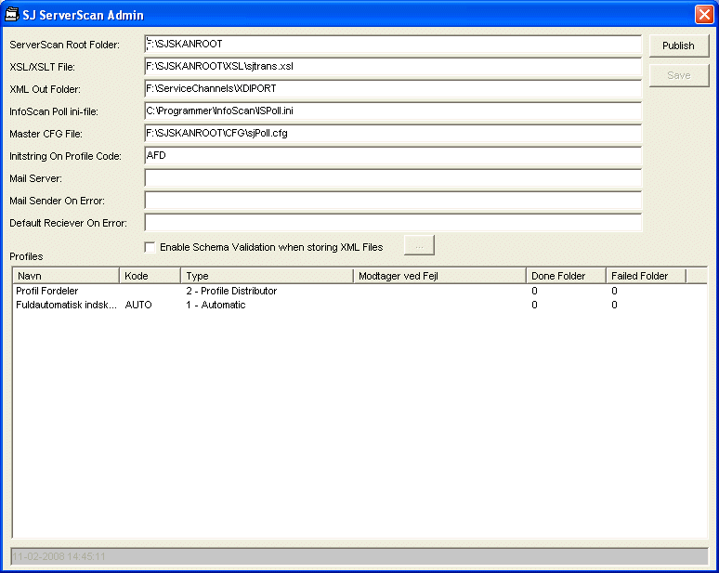Click the AUTO code cell

pos(138,306)
